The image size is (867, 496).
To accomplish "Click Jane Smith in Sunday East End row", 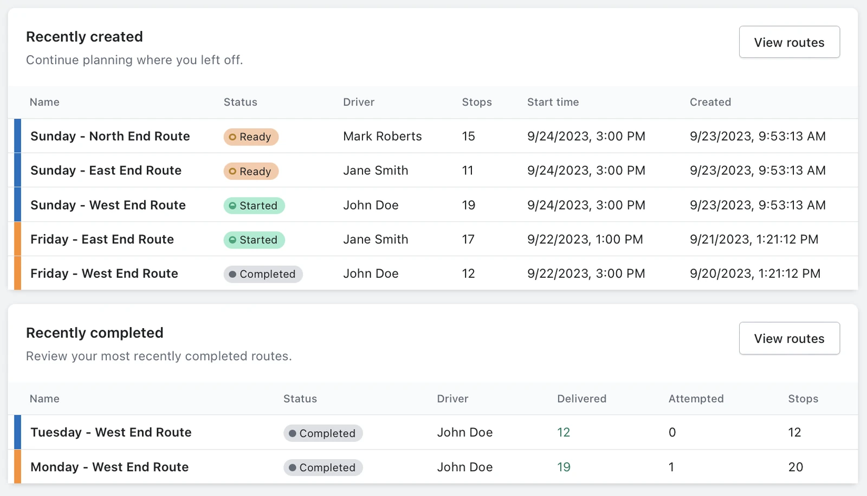I will (376, 171).
